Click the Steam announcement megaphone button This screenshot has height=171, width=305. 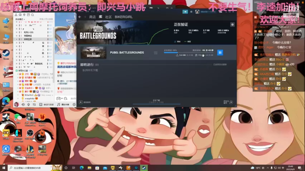click(185, 12)
